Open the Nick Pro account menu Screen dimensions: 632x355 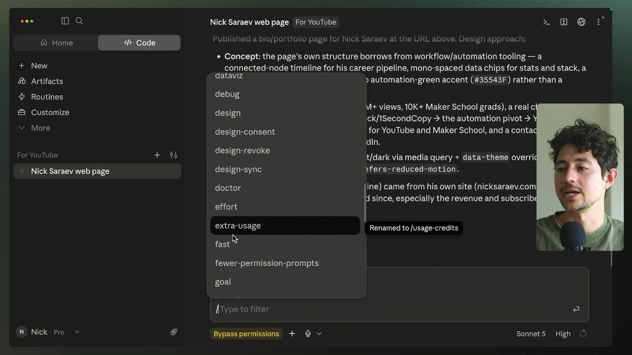tap(48, 332)
